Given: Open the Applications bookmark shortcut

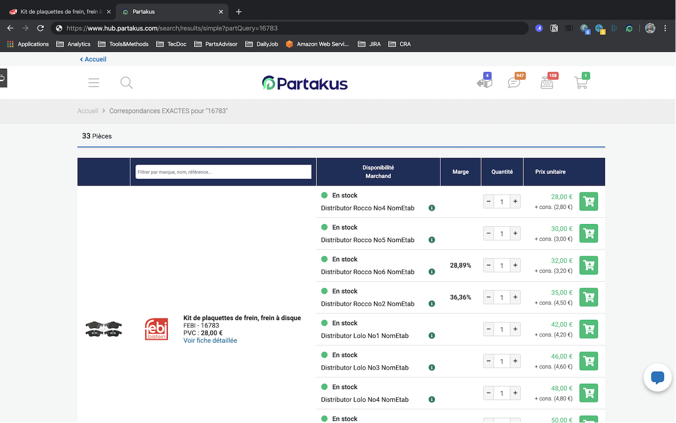Looking at the screenshot, I should (28, 44).
